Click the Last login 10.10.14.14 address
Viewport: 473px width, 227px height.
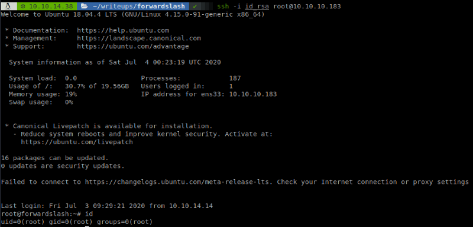click(190, 206)
